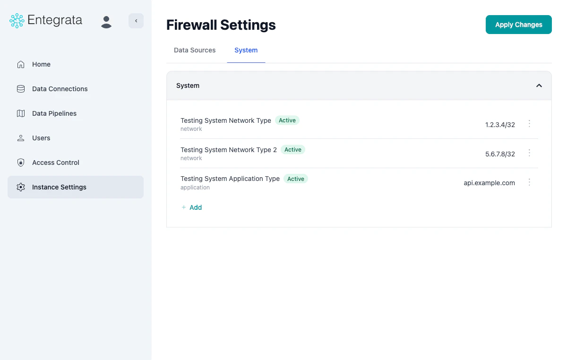Viewport: 567px width, 360px height.
Task: Click the Add link to add rule
Action: coord(192,207)
